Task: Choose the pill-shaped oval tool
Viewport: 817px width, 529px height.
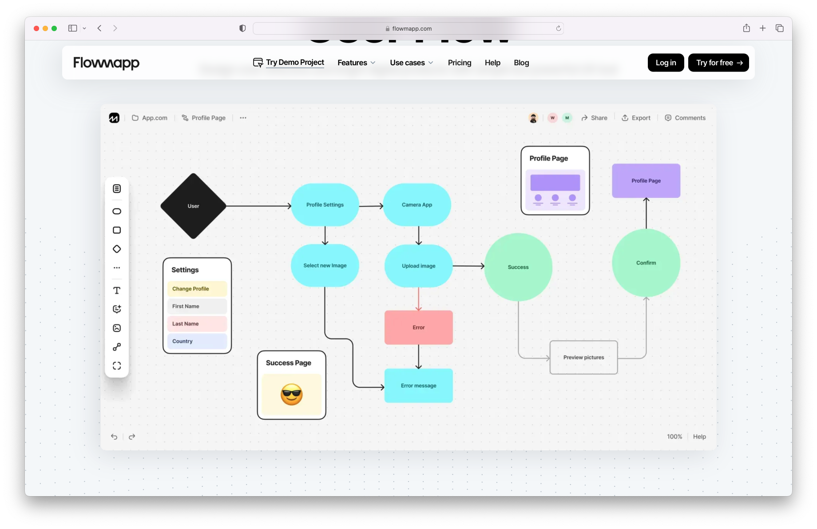Action: (x=117, y=211)
